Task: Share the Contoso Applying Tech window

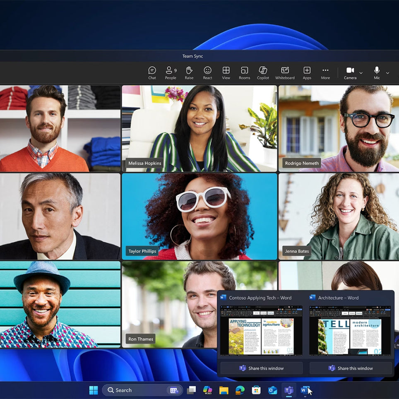Action: coord(262,368)
